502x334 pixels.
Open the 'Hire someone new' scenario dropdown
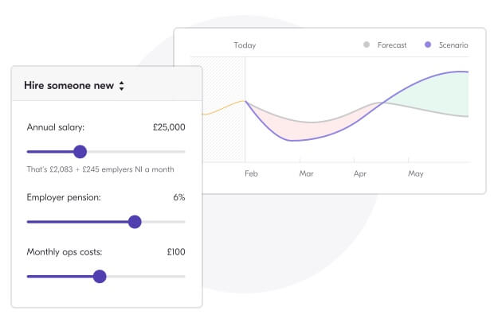[x=74, y=85]
